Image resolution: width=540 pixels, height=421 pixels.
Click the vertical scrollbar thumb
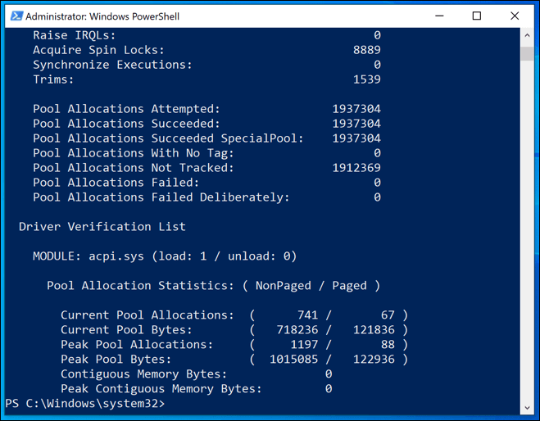[527, 54]
